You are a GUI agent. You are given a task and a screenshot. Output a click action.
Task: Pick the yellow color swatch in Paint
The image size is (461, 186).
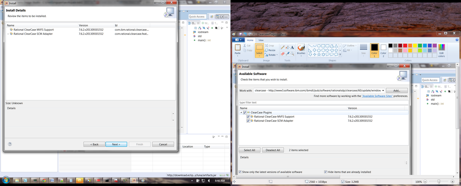click(x=415, y=45)
